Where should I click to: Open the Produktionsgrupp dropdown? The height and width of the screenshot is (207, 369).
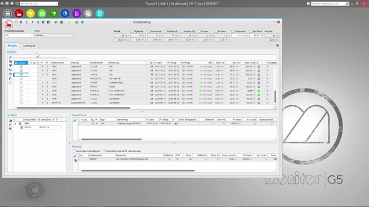[32, 35]
